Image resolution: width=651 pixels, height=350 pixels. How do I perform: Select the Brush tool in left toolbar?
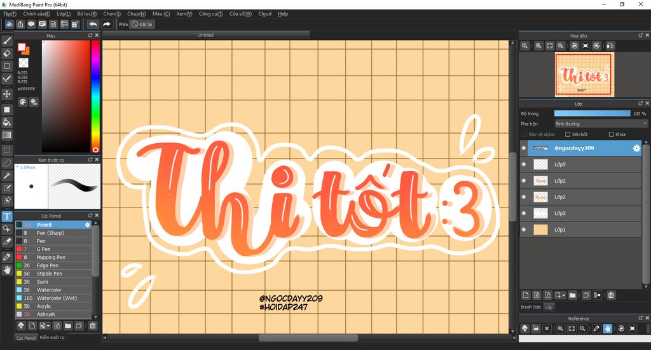pyautogui.click(x=7, y=40)
